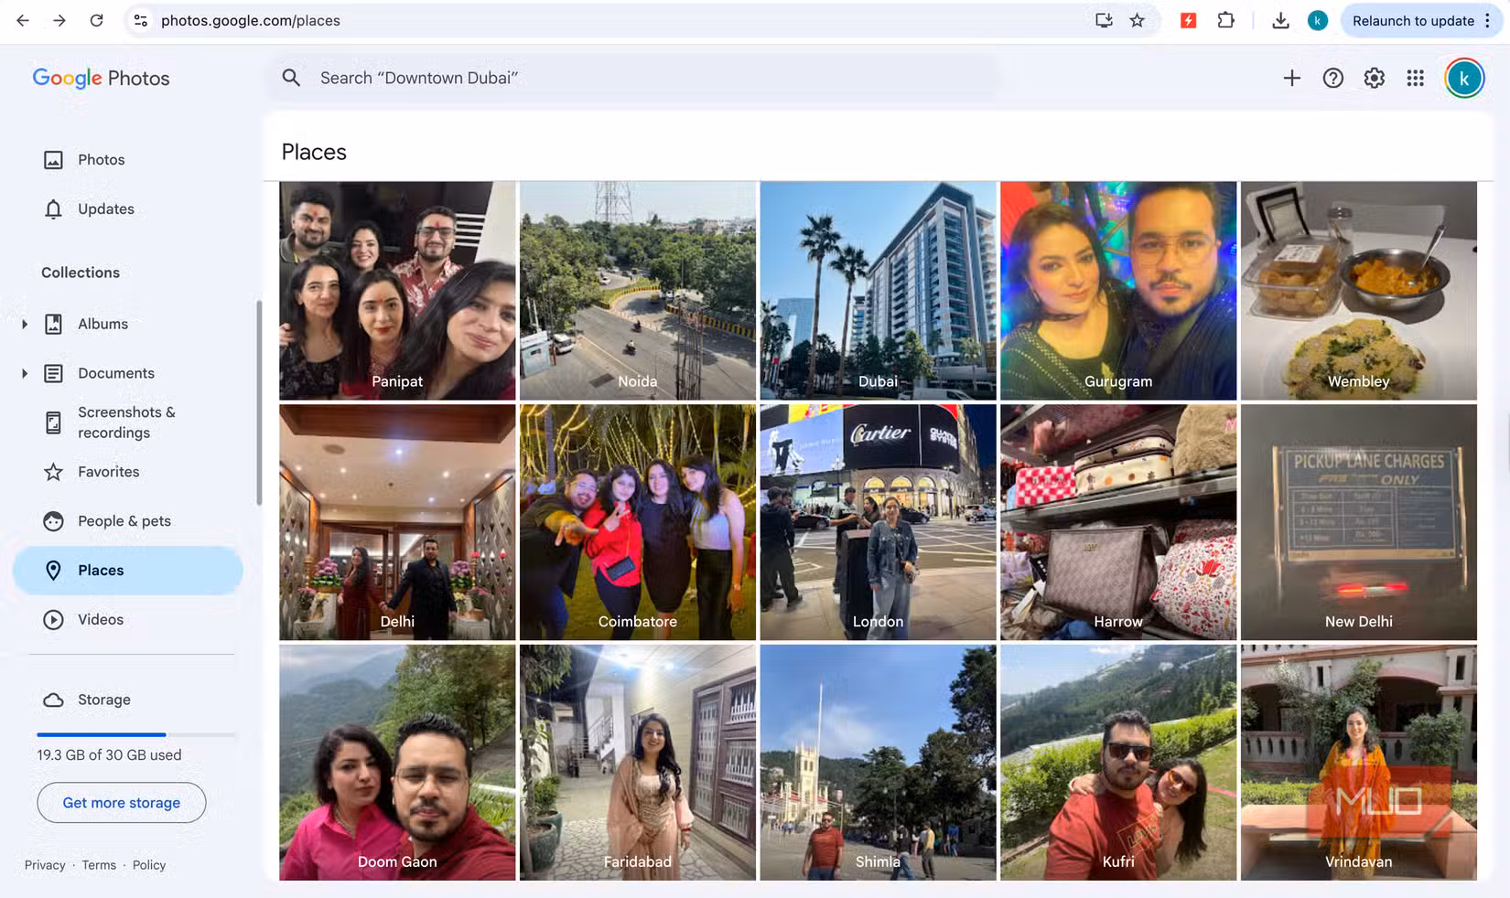The image size is (1510, 898).
Task: Click the Create new plus icon
Action: coord(1291,78)
